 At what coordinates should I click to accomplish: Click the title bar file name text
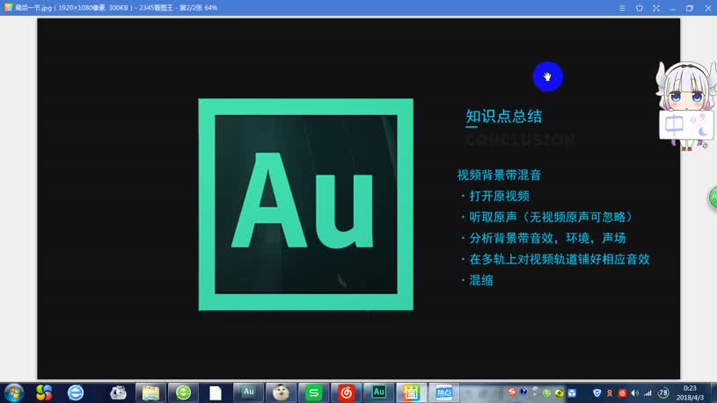pyautogui.click(x=116, y=8)
